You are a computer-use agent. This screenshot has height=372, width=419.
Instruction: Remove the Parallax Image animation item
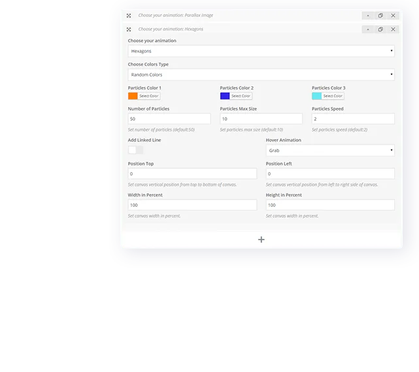coord(393,15)
